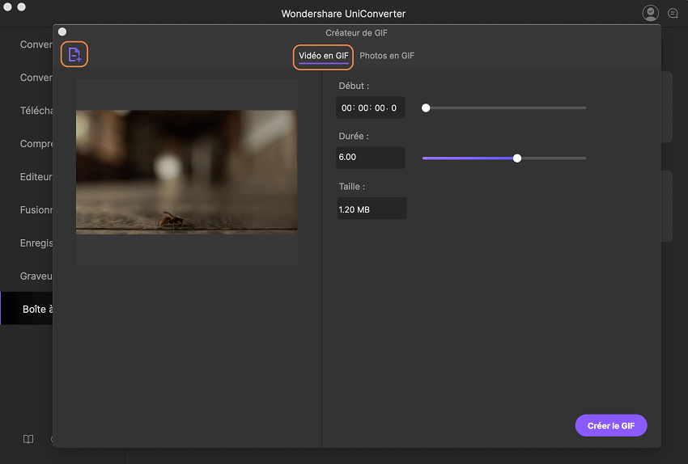Go to the Editeur sidebar section
Viewport: 688px width, 464px height.
(x=36, y=177)
